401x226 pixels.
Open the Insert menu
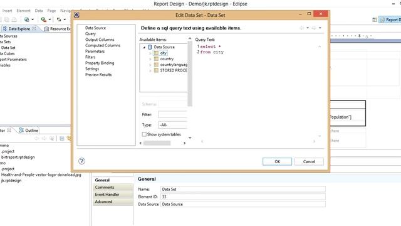click(7, 11)
